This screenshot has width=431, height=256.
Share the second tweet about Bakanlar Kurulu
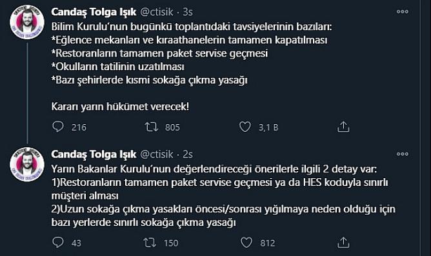[343, 242]
